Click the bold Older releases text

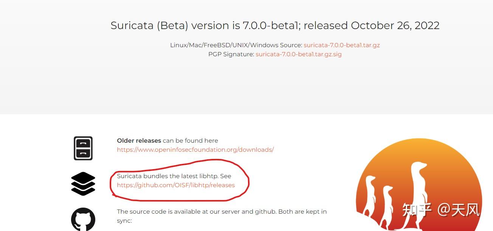[x=139, y=140]
